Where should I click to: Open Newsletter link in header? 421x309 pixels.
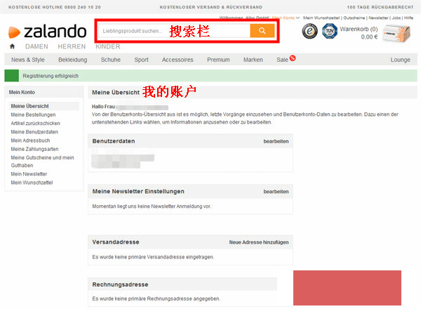tap(379, 18)
